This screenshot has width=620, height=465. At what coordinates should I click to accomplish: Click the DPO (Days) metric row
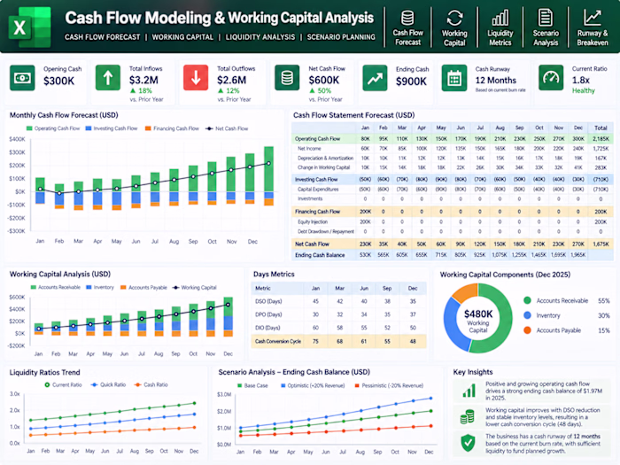(338, 314)
